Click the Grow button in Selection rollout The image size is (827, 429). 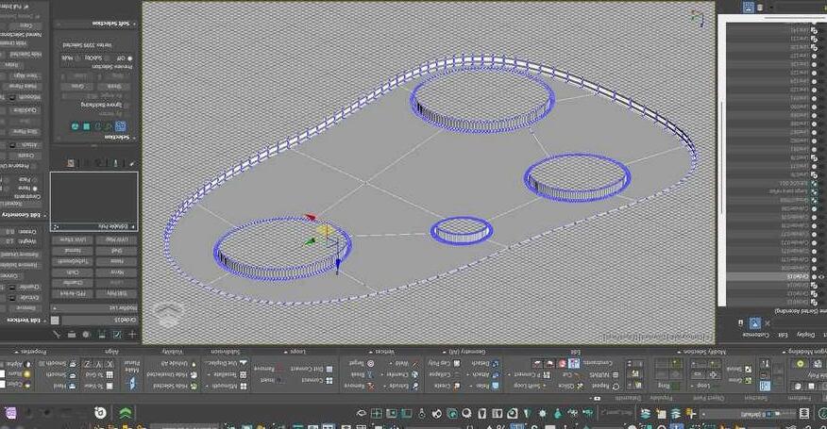tap(77, 87)
